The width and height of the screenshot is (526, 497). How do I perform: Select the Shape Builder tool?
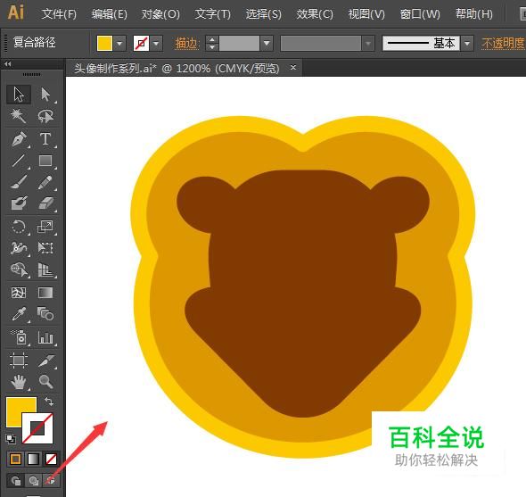[19, 269]
